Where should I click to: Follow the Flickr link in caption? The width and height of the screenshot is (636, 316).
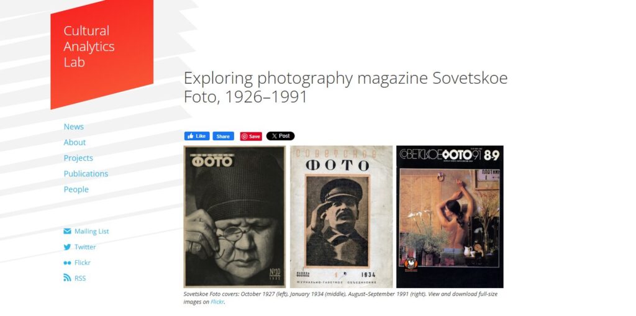pyautogui.click(x=217, y=302)
